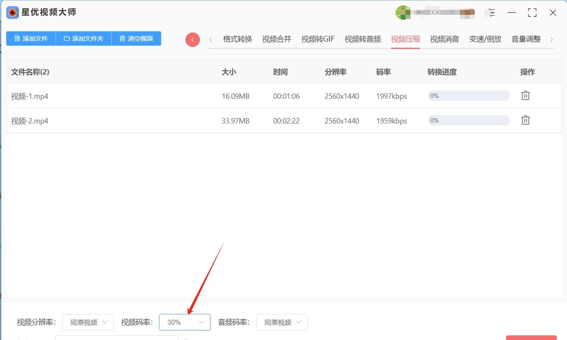Click the 添加文件 button
The height and width of the screenshot is (340, 567).
point(31,39)
